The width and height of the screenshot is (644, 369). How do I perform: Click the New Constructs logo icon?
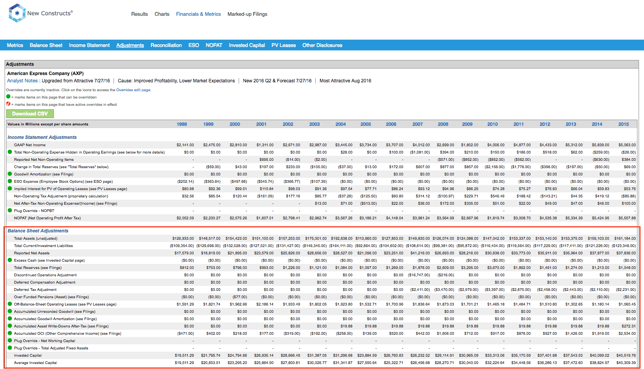(17, 13)
